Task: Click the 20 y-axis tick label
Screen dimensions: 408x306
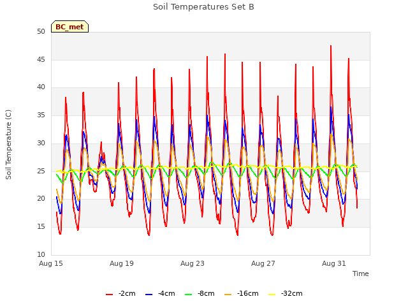Action: (x=41, y=199)
